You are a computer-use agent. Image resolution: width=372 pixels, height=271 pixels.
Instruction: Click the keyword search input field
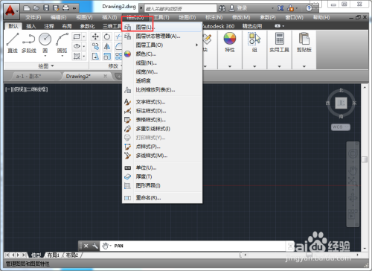pyautogui.click(x=180, y=9)
